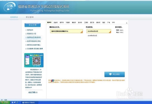Click the QR code in the APP banner
The width and height of the screenshot is (152, 104).
click(36, 61)
